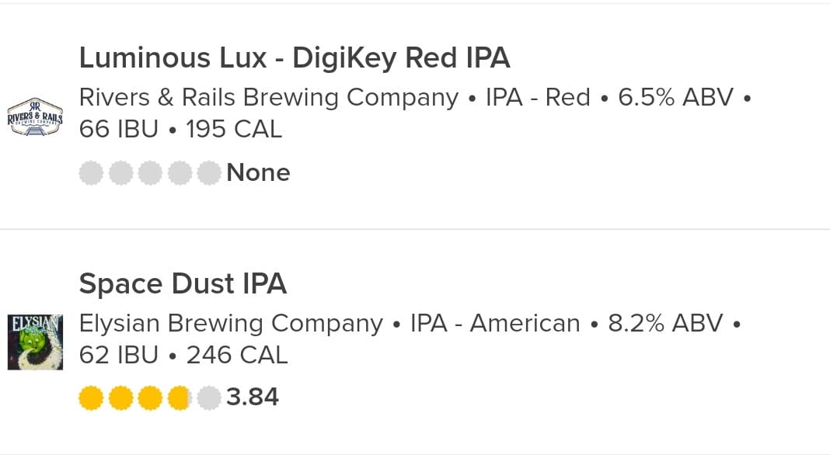Click the 3.84 rating score
The width and height of the screenshot is (830, 455).
point(253,397)
